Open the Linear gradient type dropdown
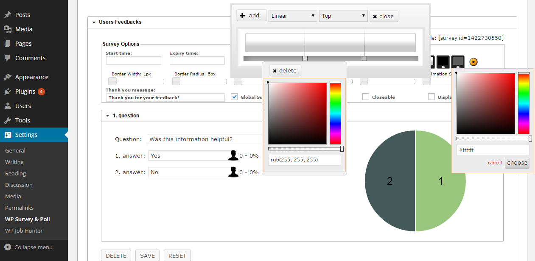This screenshot has width=535, height=261. click(293, 16)
